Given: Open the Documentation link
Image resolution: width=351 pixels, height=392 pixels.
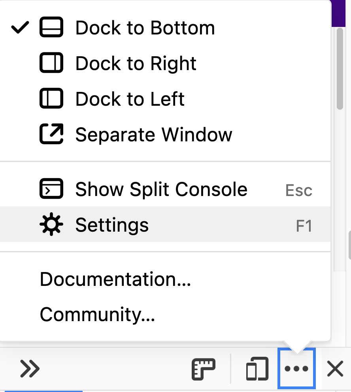Looking at the screenshot, I should pyautogui.click(x=115, y=280).
